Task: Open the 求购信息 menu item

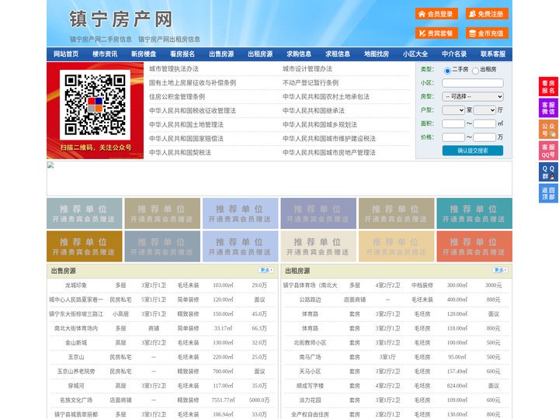Action: pos(299,54)
